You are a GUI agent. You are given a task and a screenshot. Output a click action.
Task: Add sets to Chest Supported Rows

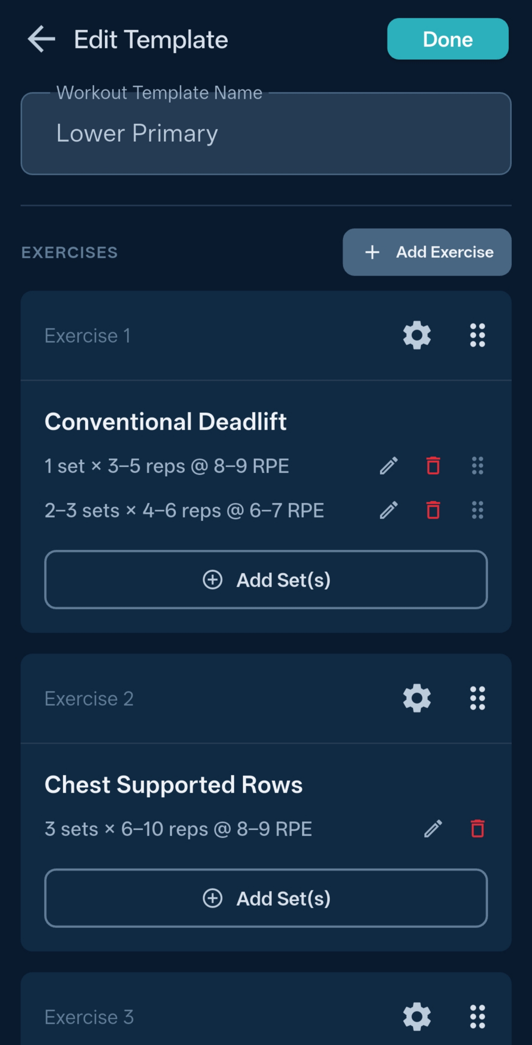click(266, 898)
